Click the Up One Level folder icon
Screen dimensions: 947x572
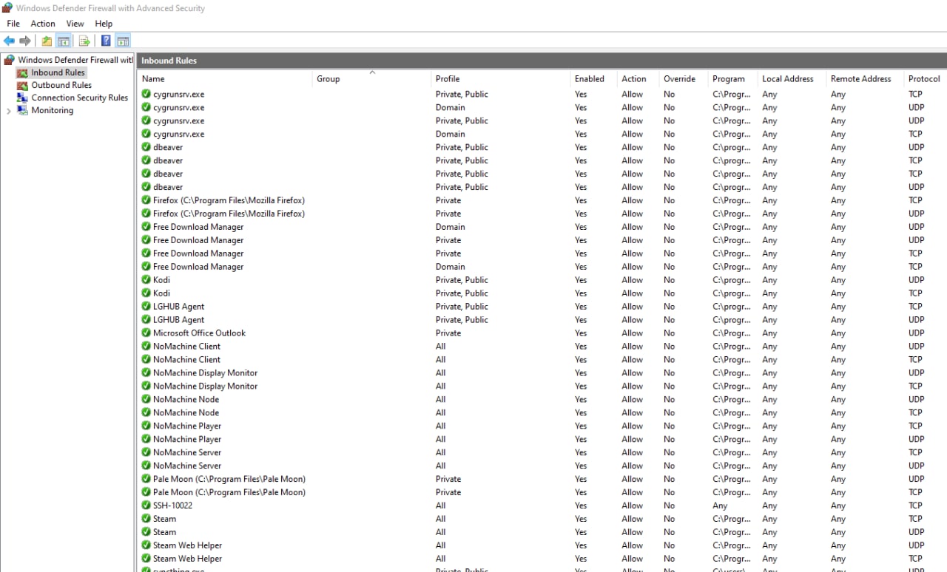47,41
